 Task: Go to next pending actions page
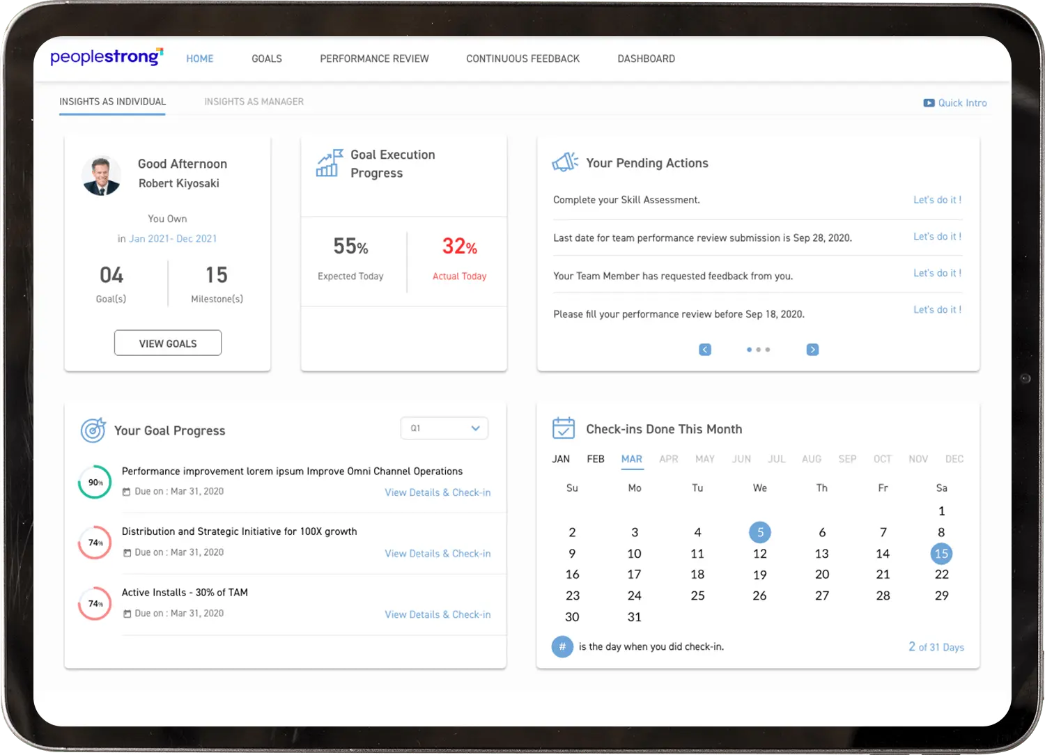pos(812,350)
